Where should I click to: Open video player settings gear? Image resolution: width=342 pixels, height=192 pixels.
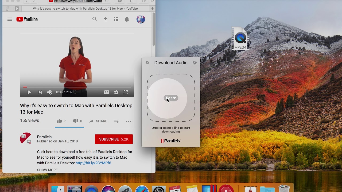click(116, 92)
